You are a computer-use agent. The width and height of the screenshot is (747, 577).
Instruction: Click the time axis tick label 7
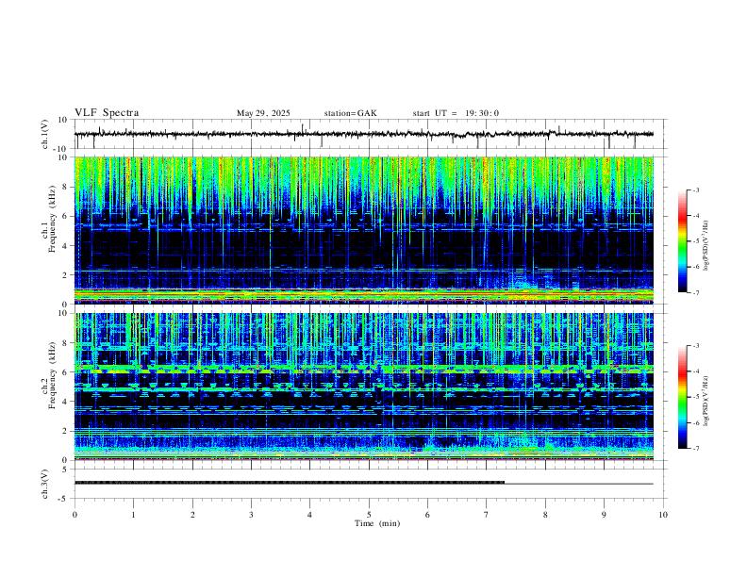point(487,515)
